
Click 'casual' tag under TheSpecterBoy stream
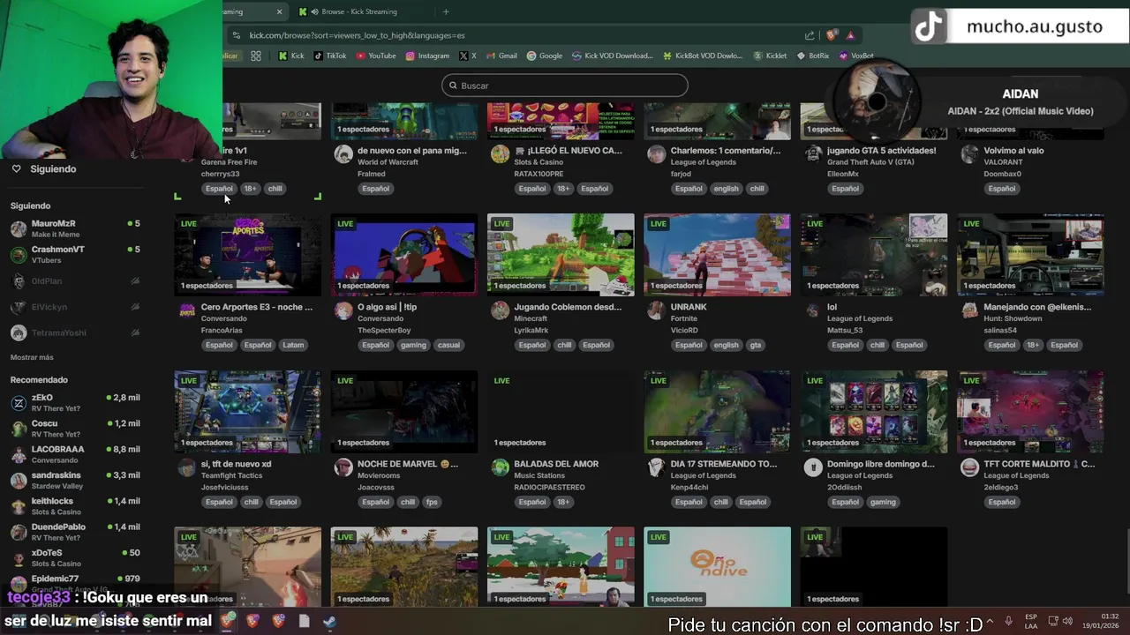[448, 345]
